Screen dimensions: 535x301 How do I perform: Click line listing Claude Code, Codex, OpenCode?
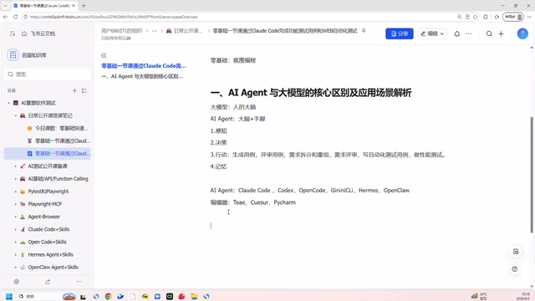pyautogui.click(x=310, y=191)
